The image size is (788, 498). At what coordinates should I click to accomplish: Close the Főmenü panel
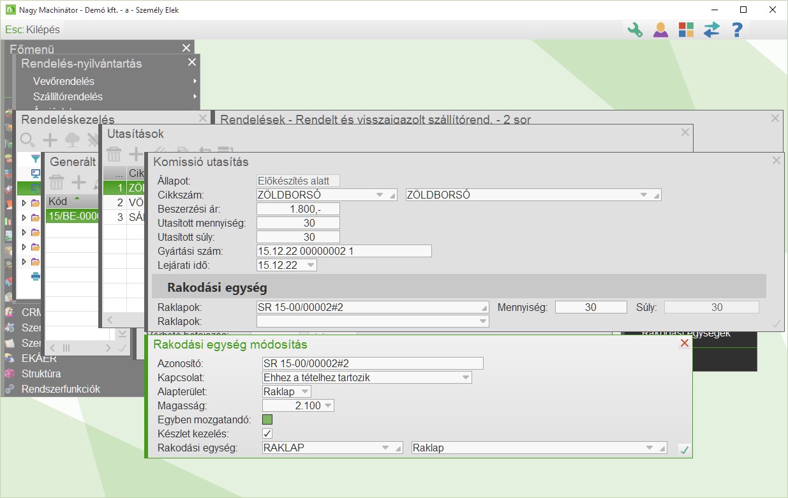tap(186, 48)
